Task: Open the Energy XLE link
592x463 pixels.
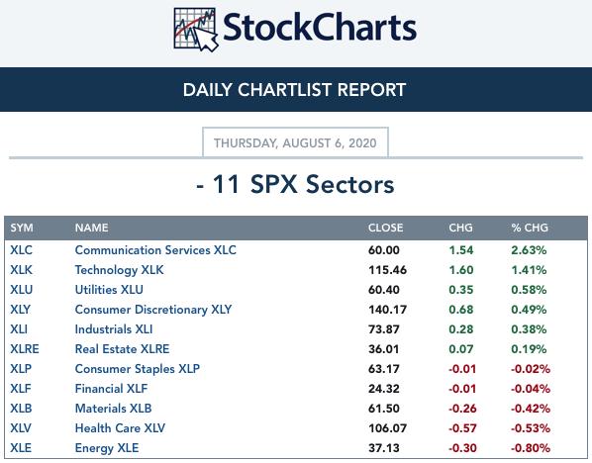Action: tap(107, 448)
